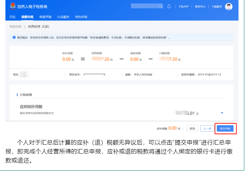
Task: Visit the 帮助中心 link
Action: 200,7
